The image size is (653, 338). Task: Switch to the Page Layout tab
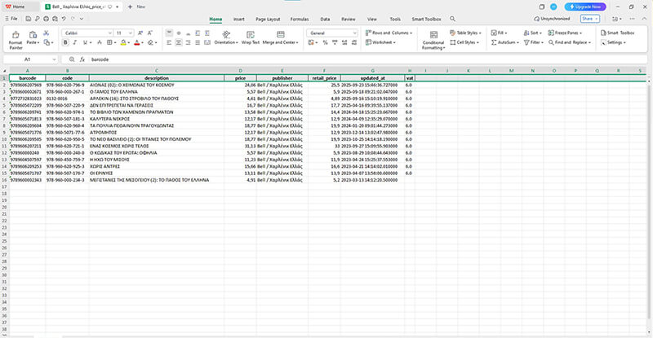tap(268, 18)
